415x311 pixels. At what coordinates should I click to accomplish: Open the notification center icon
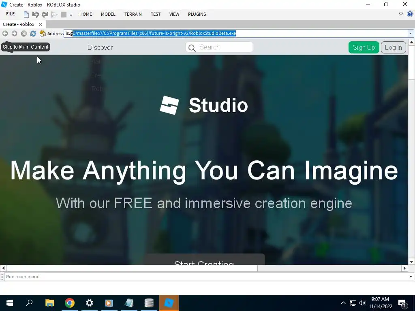click(402, 303)
